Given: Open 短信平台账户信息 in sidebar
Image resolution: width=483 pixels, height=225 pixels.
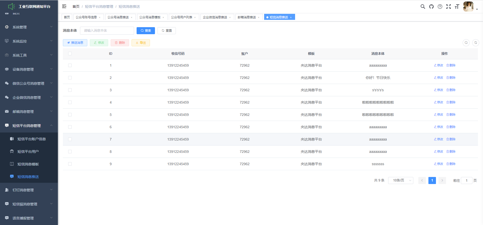Looking at the screenshot, I should coord(29,139).
